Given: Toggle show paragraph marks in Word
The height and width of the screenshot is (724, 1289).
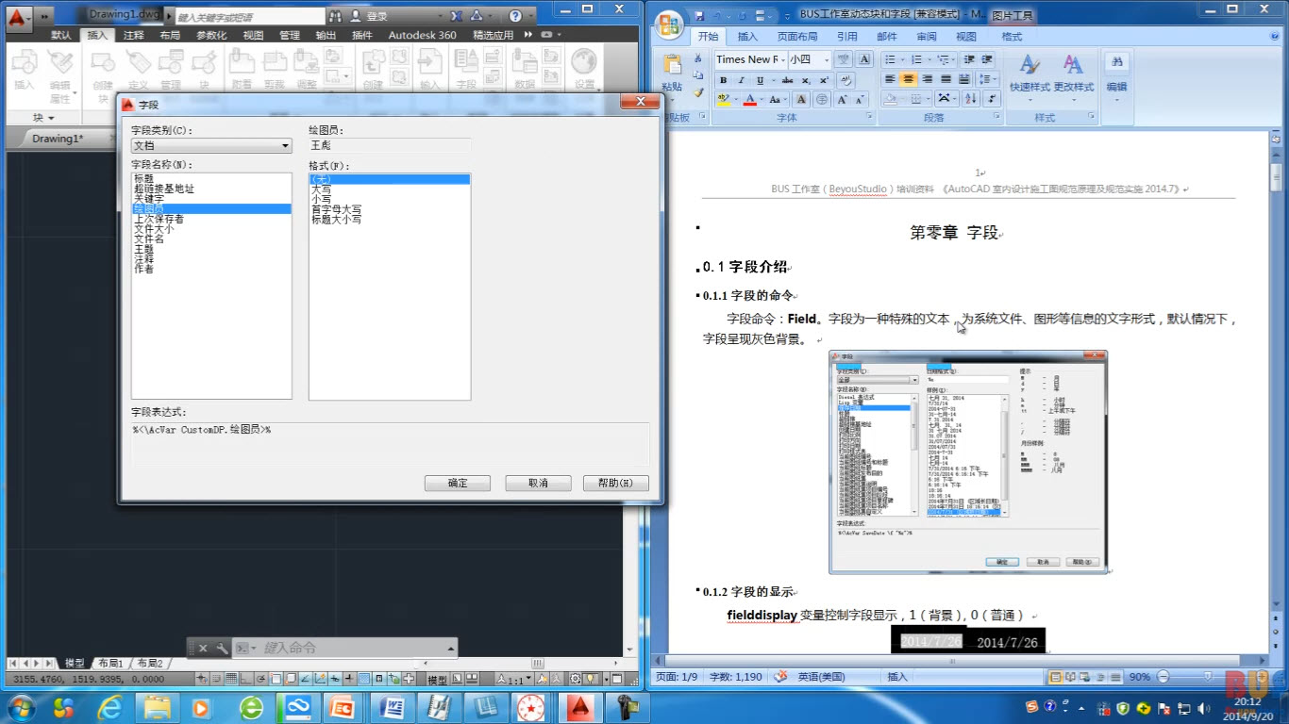Looking at the screenshot, I should click(992, 99).
